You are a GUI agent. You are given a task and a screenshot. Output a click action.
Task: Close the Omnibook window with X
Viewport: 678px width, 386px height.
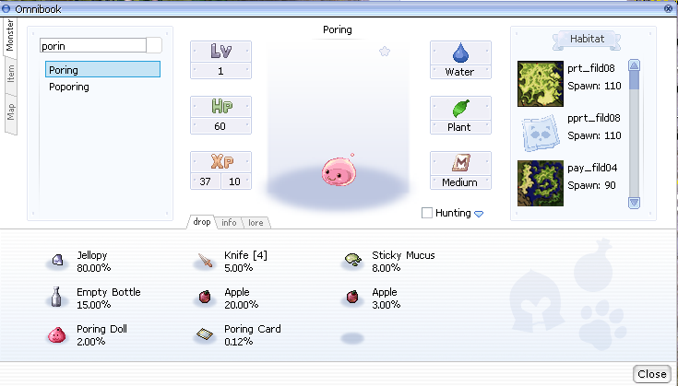pos(668,8)
